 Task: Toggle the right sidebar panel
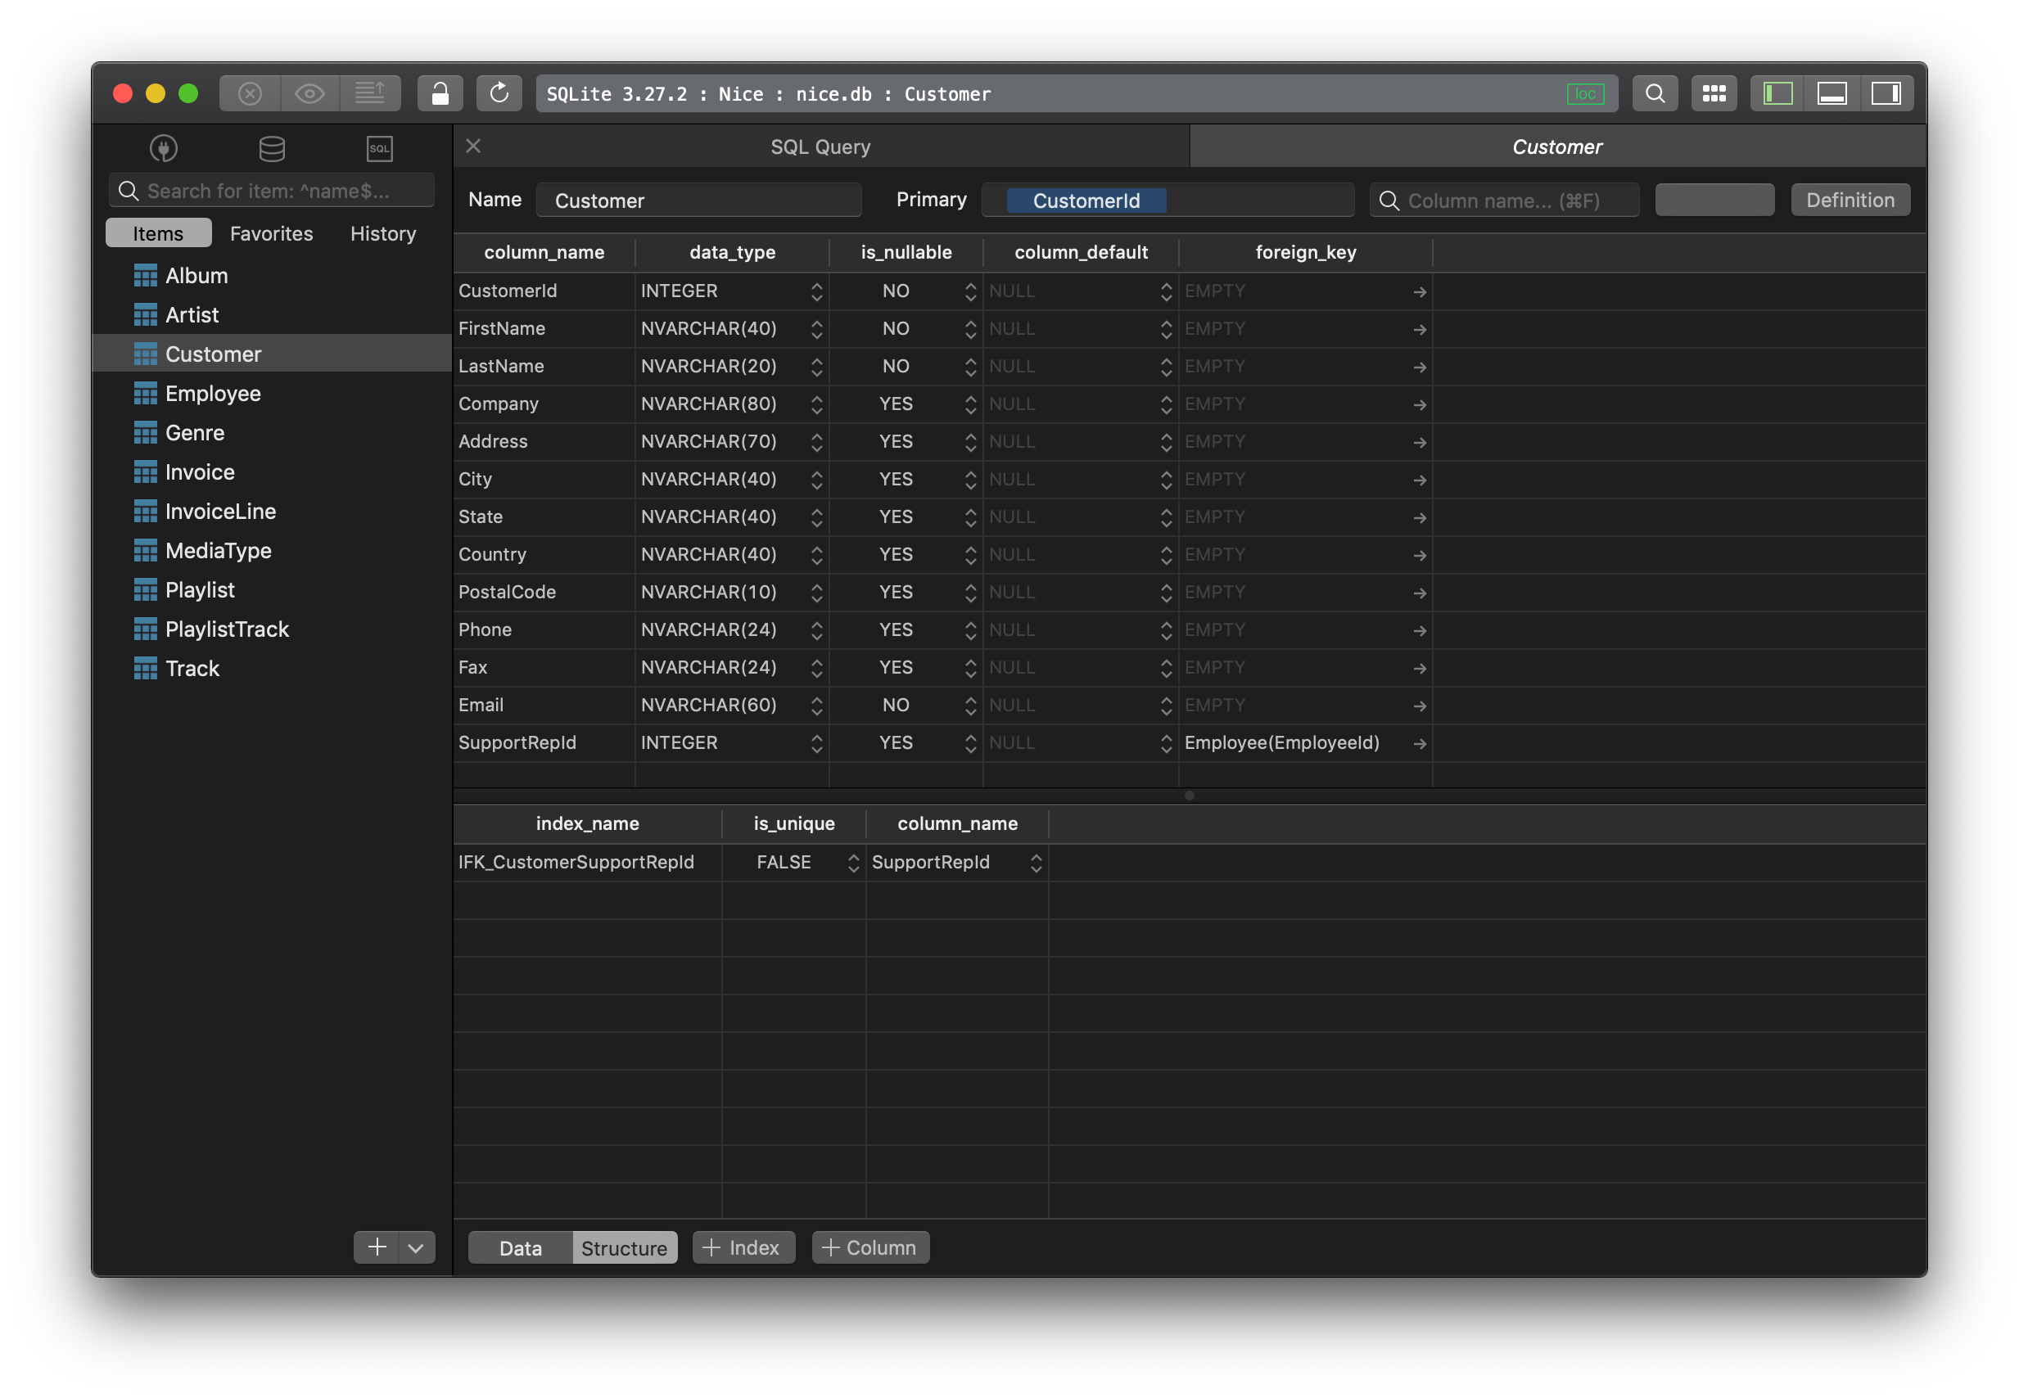[x=1886, y=94]
